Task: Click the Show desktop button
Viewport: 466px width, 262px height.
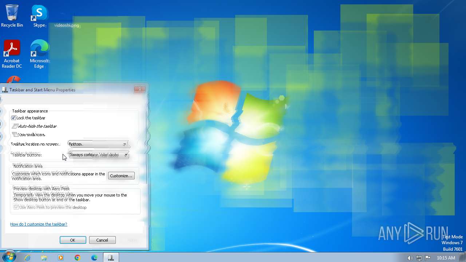Action: [463, 257]
